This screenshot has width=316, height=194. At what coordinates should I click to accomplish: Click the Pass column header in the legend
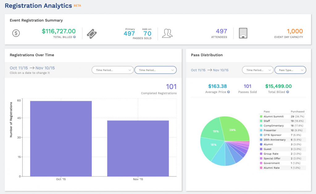pos(267,112)
